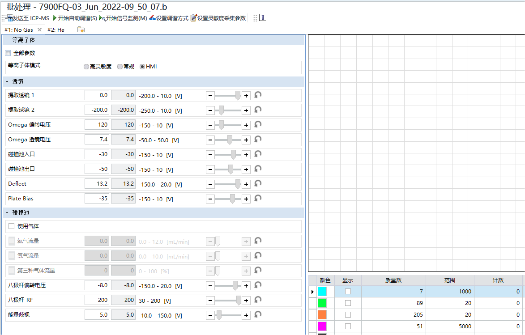Start signal monitoring 开始信号监测(M)
525x335 pixels.
(x=123, y=18)
